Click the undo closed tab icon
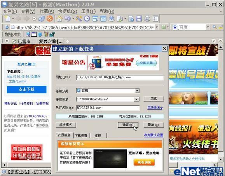Viewport: 225px width, 176px height. [x=68, y=19]
